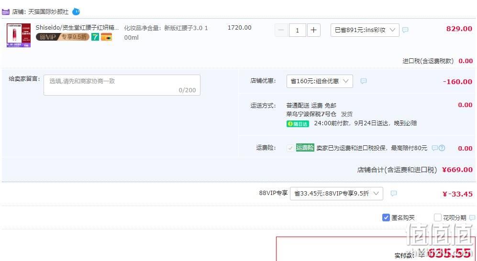The image size is (477, 261).
Task: Decrease quantity with the minus button
Action: [281, 30]
